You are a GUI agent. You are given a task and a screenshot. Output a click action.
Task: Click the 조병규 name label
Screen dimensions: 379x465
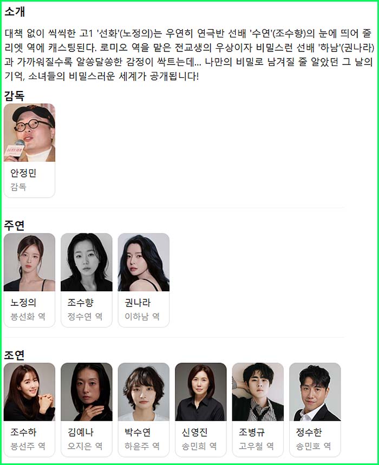point(252,432)
